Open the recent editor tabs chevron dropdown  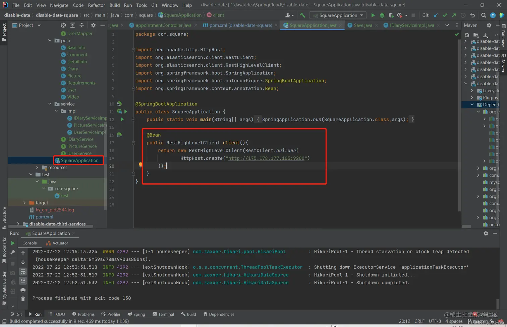click(x=447, y=25)
